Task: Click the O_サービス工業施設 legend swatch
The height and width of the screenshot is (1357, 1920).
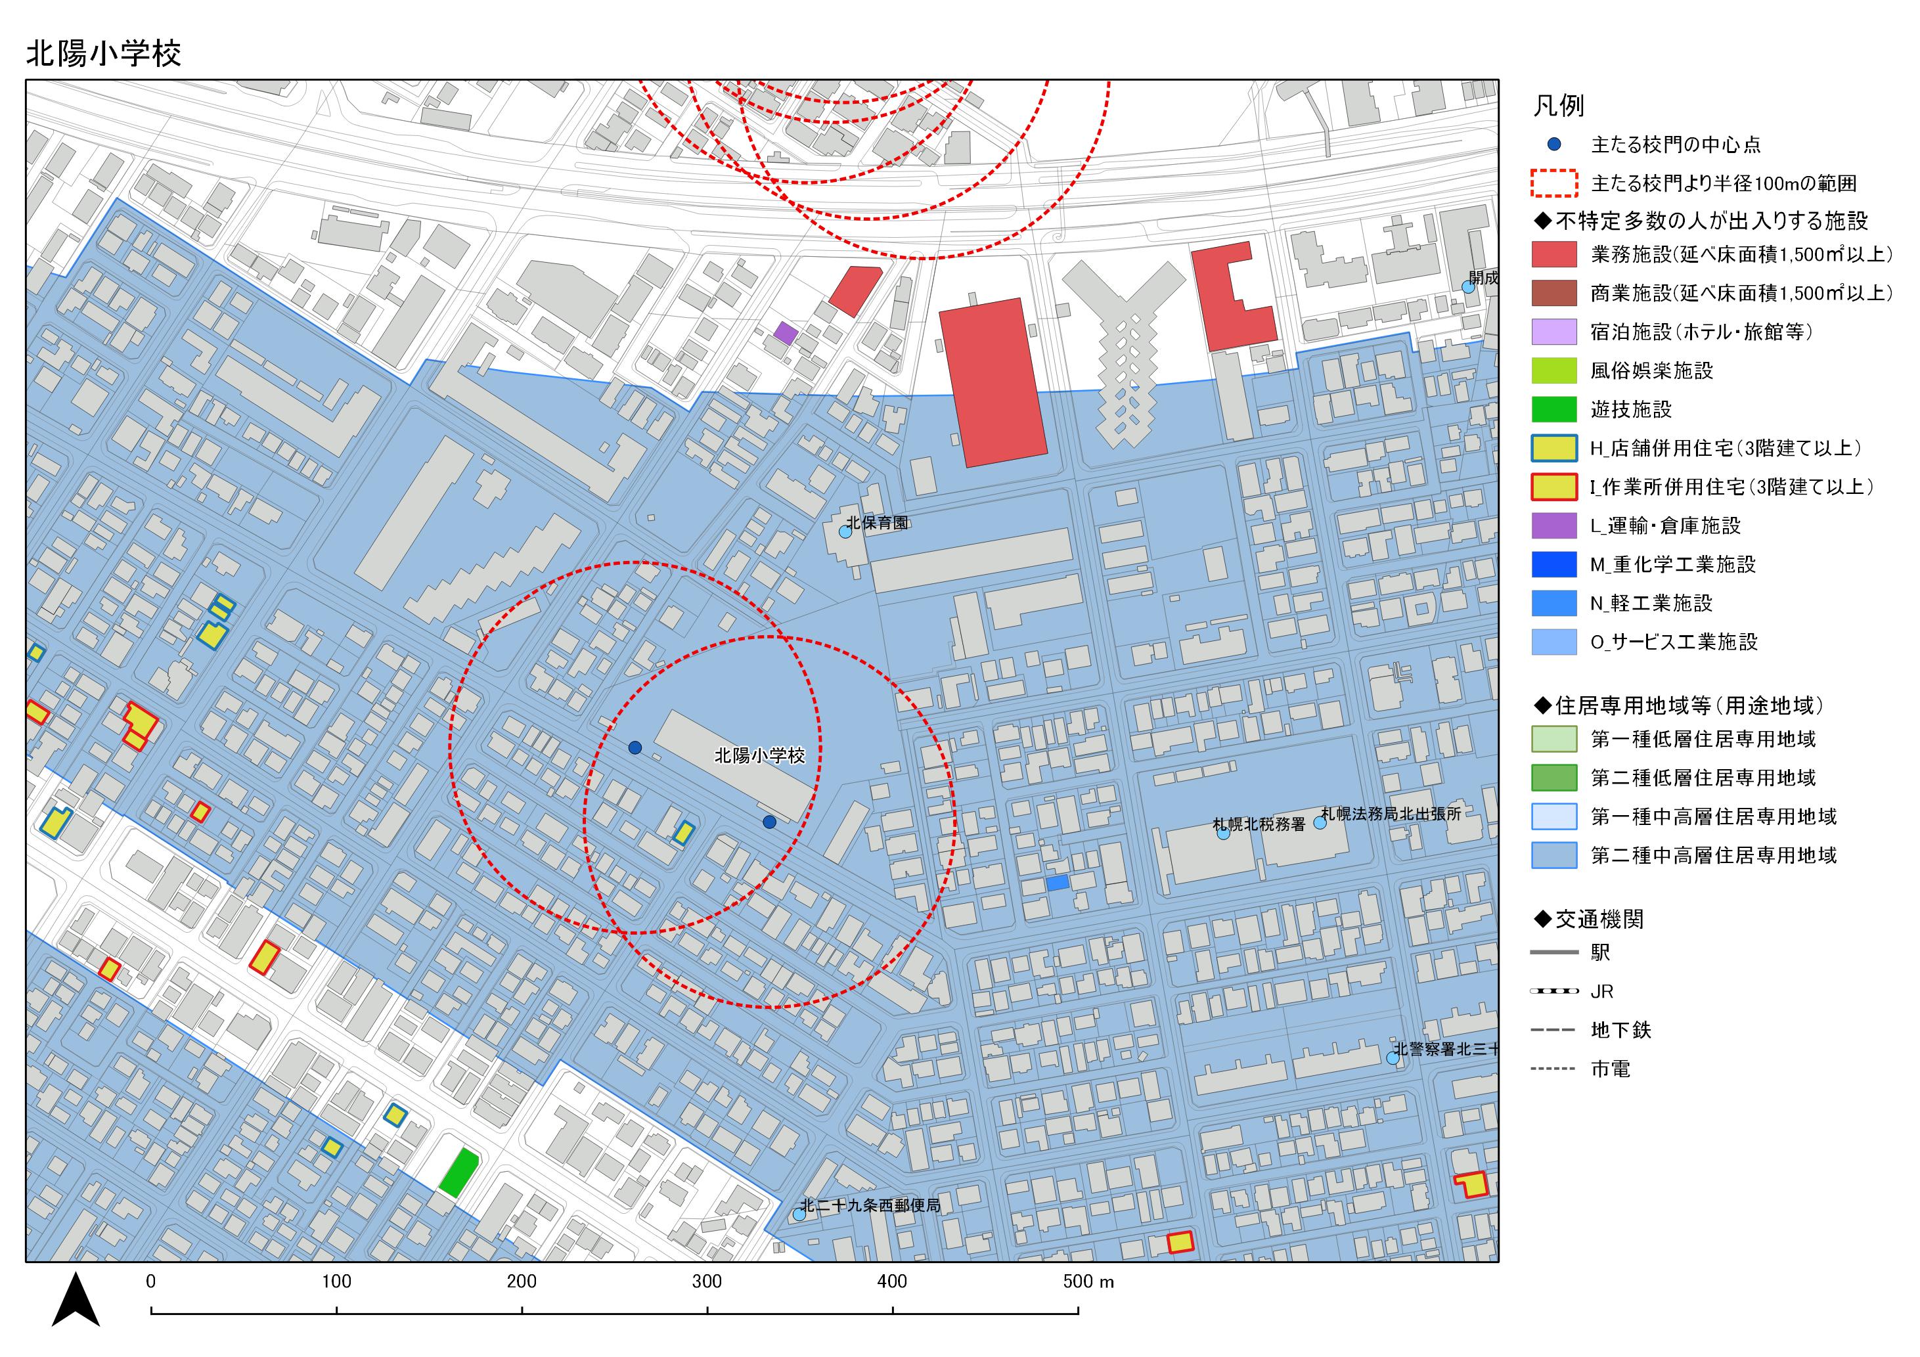Action: (1553, 642)
